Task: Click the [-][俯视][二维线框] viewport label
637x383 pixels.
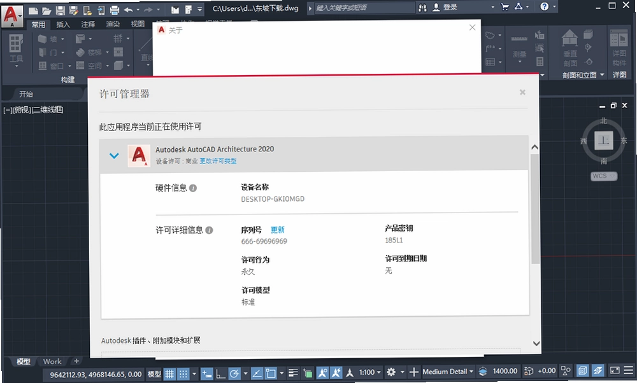Action: tap(33, 109)
